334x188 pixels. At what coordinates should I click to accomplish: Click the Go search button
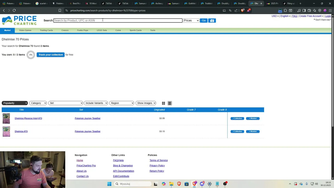(x=204, y=21)
